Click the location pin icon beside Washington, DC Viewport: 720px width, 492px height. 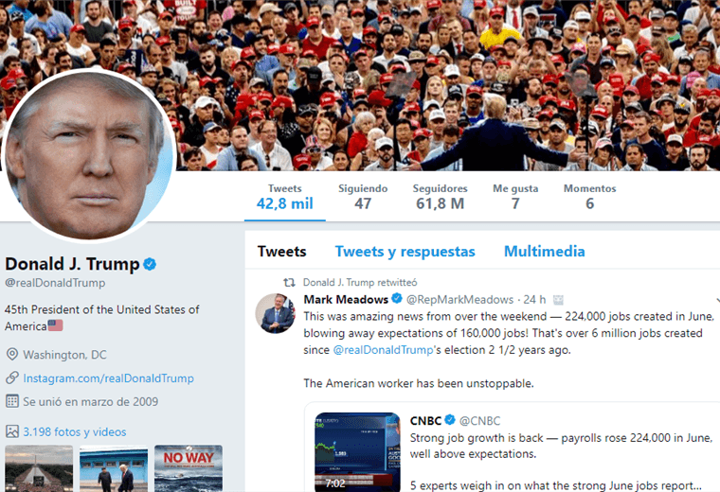(12, 355)
